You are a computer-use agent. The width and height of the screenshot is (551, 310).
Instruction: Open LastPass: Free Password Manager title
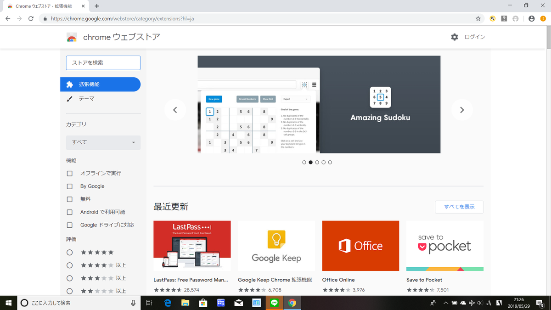click(x=191, y=280)
